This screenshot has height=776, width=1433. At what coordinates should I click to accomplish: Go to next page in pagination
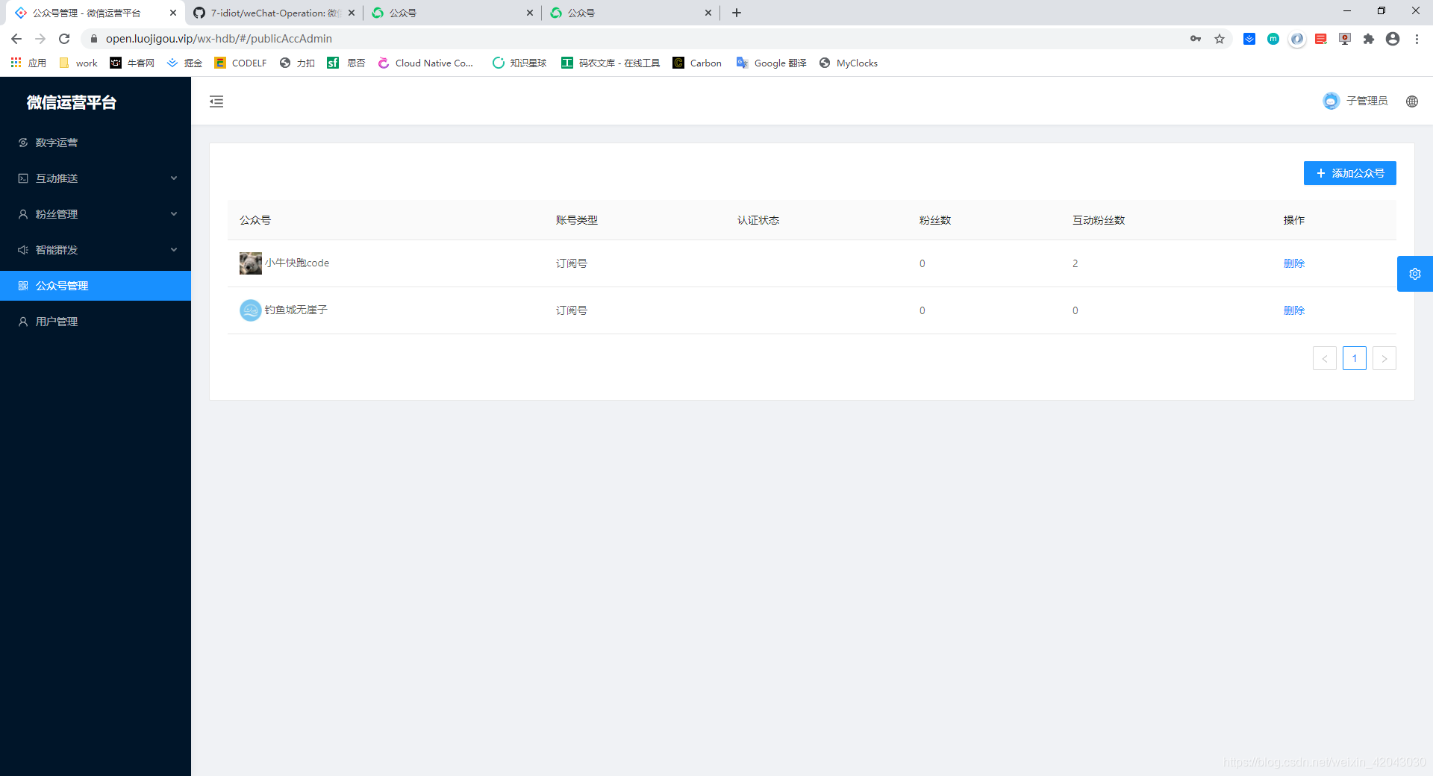click(x=1384, y=358)
